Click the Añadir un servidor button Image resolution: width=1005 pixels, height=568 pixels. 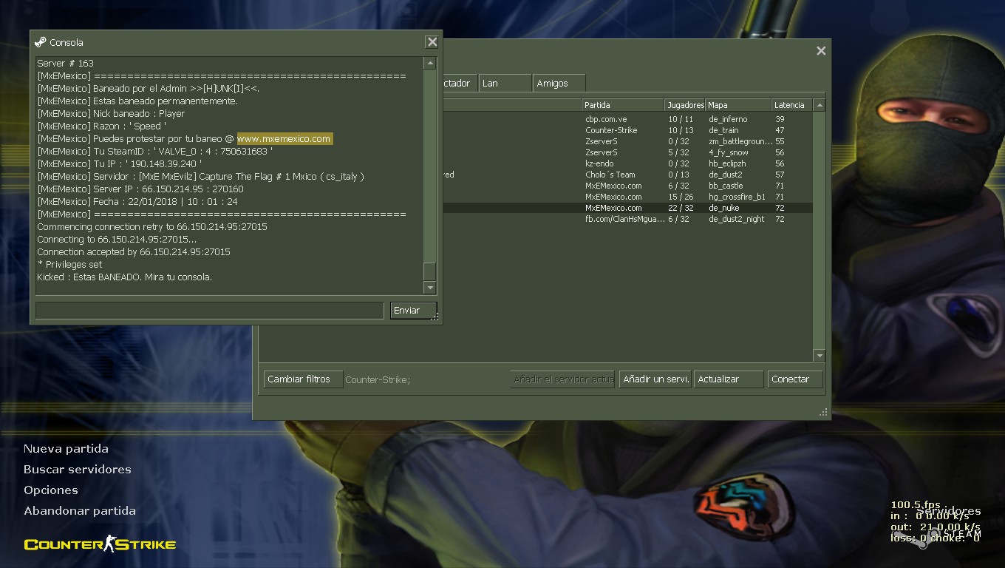point(655,379)
